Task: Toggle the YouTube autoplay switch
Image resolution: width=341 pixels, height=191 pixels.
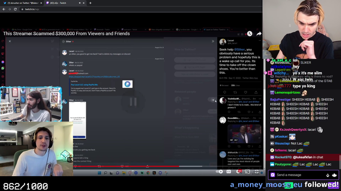Action: pos(219,172)
